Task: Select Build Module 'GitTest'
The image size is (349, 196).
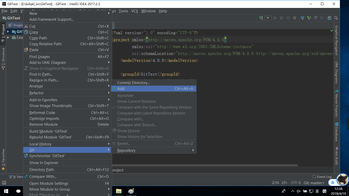Action: [x=67, y=131]
